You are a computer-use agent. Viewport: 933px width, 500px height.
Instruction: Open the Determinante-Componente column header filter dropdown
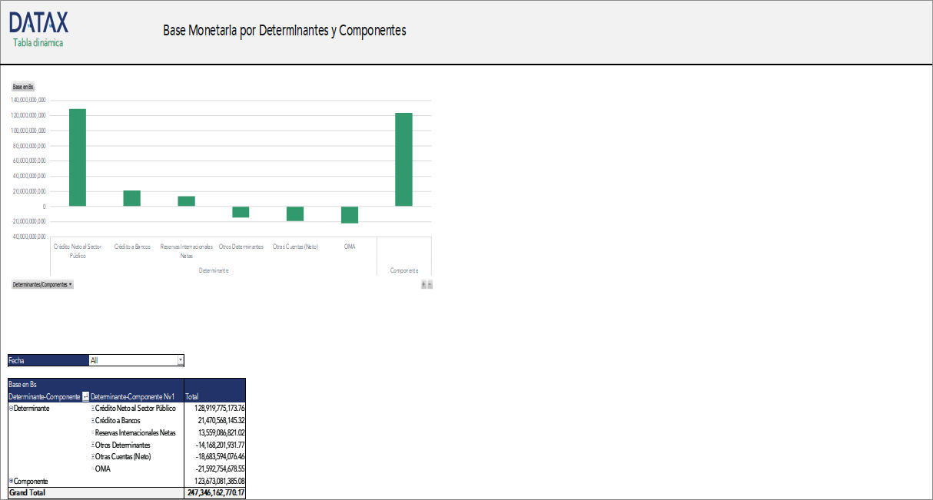[x=85, y=396]
